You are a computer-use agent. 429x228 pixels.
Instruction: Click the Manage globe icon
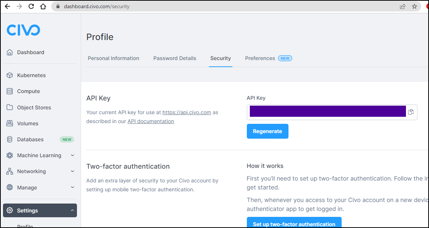pos(10,188)
